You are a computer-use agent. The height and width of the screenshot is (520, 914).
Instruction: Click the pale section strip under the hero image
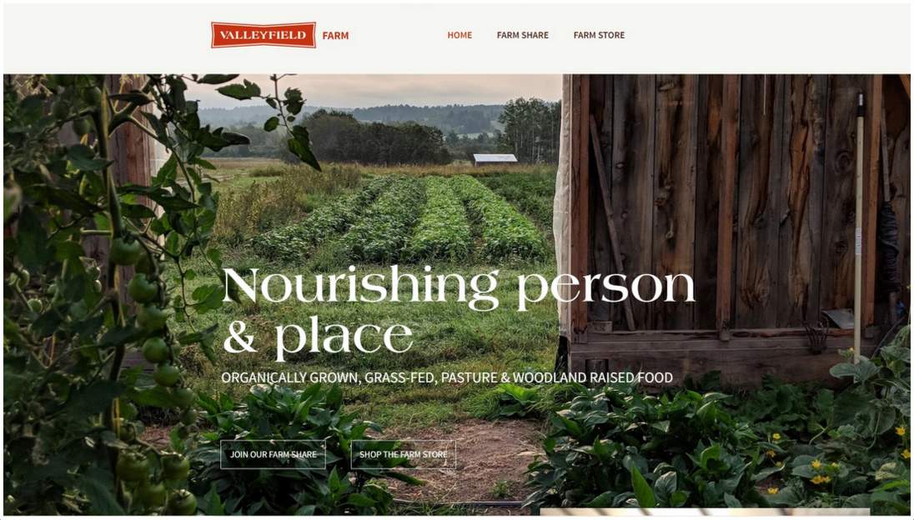pos(704,512)
